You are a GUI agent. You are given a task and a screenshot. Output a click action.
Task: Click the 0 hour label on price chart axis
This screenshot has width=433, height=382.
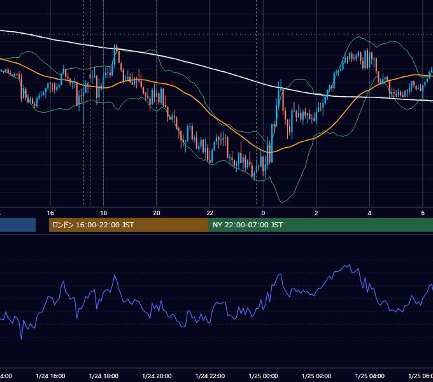263,213
